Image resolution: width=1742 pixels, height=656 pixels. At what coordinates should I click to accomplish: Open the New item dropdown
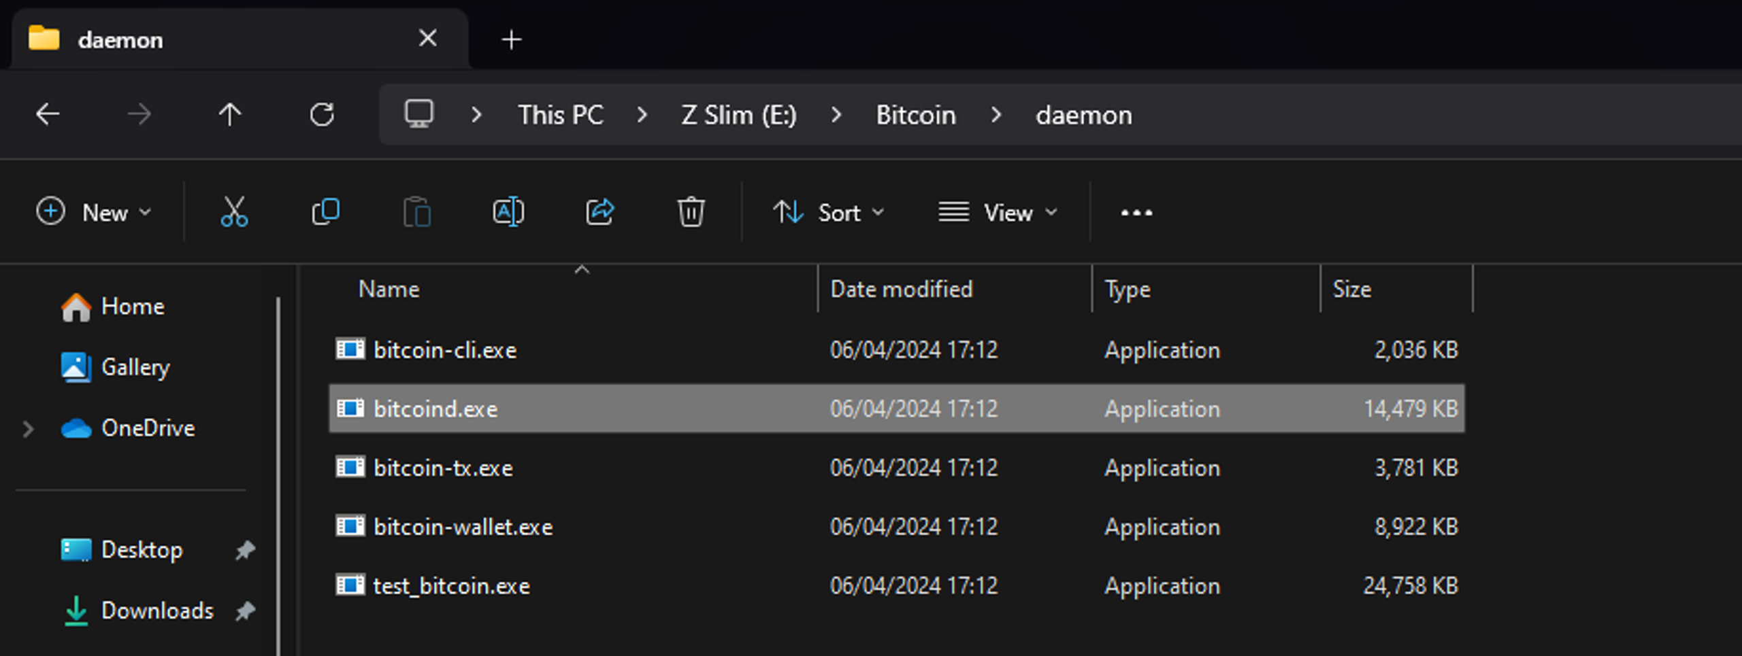(x=94, y=212)
